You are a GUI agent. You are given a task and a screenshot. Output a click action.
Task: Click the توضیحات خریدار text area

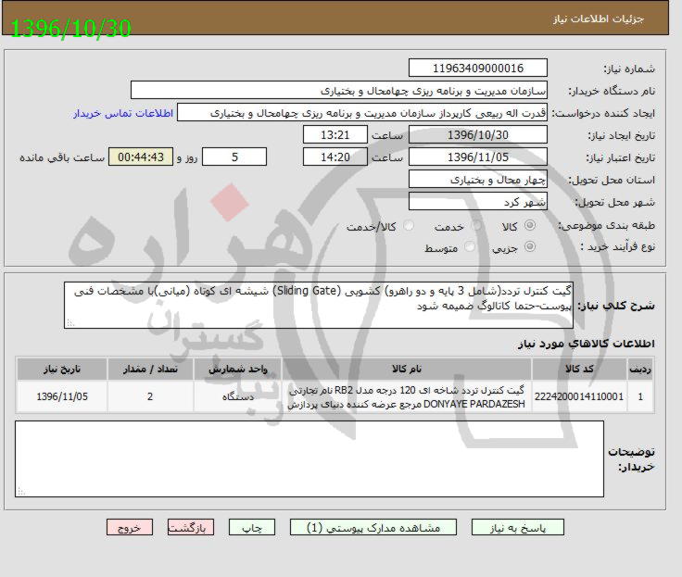[309, 458]
